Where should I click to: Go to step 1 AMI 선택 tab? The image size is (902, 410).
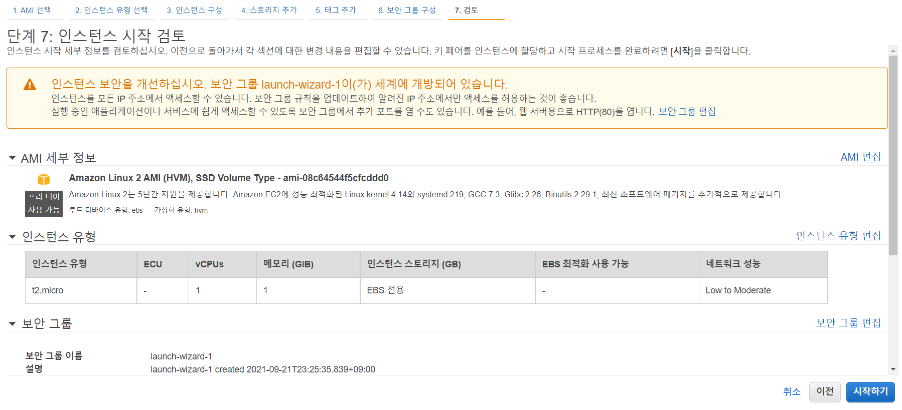(x=32, y=10)
